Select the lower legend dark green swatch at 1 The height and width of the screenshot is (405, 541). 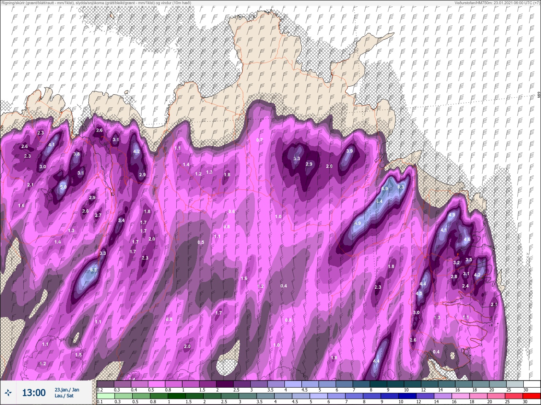pos(176,396)
